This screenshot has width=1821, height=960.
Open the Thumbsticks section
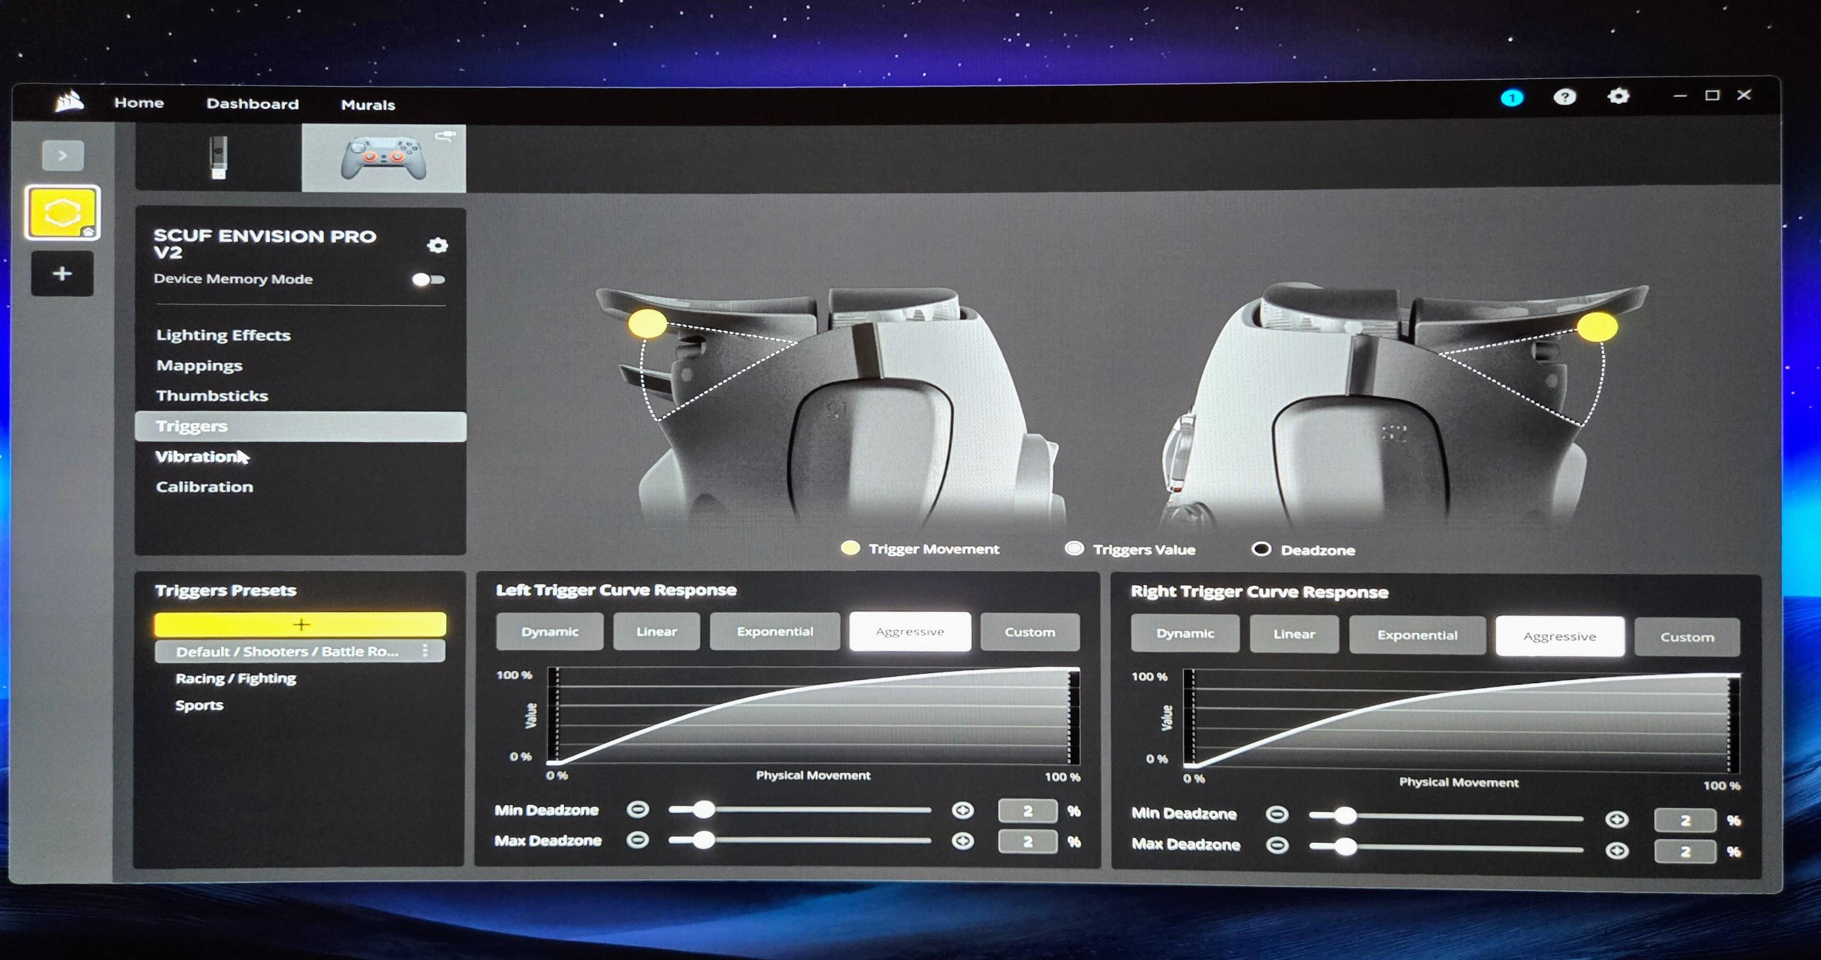click(x=212, y=396)
